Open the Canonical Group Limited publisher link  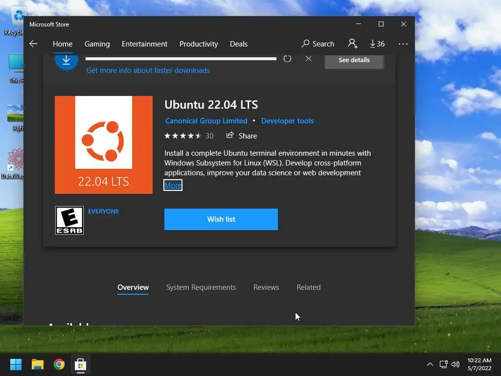click(x=206, y=121)
